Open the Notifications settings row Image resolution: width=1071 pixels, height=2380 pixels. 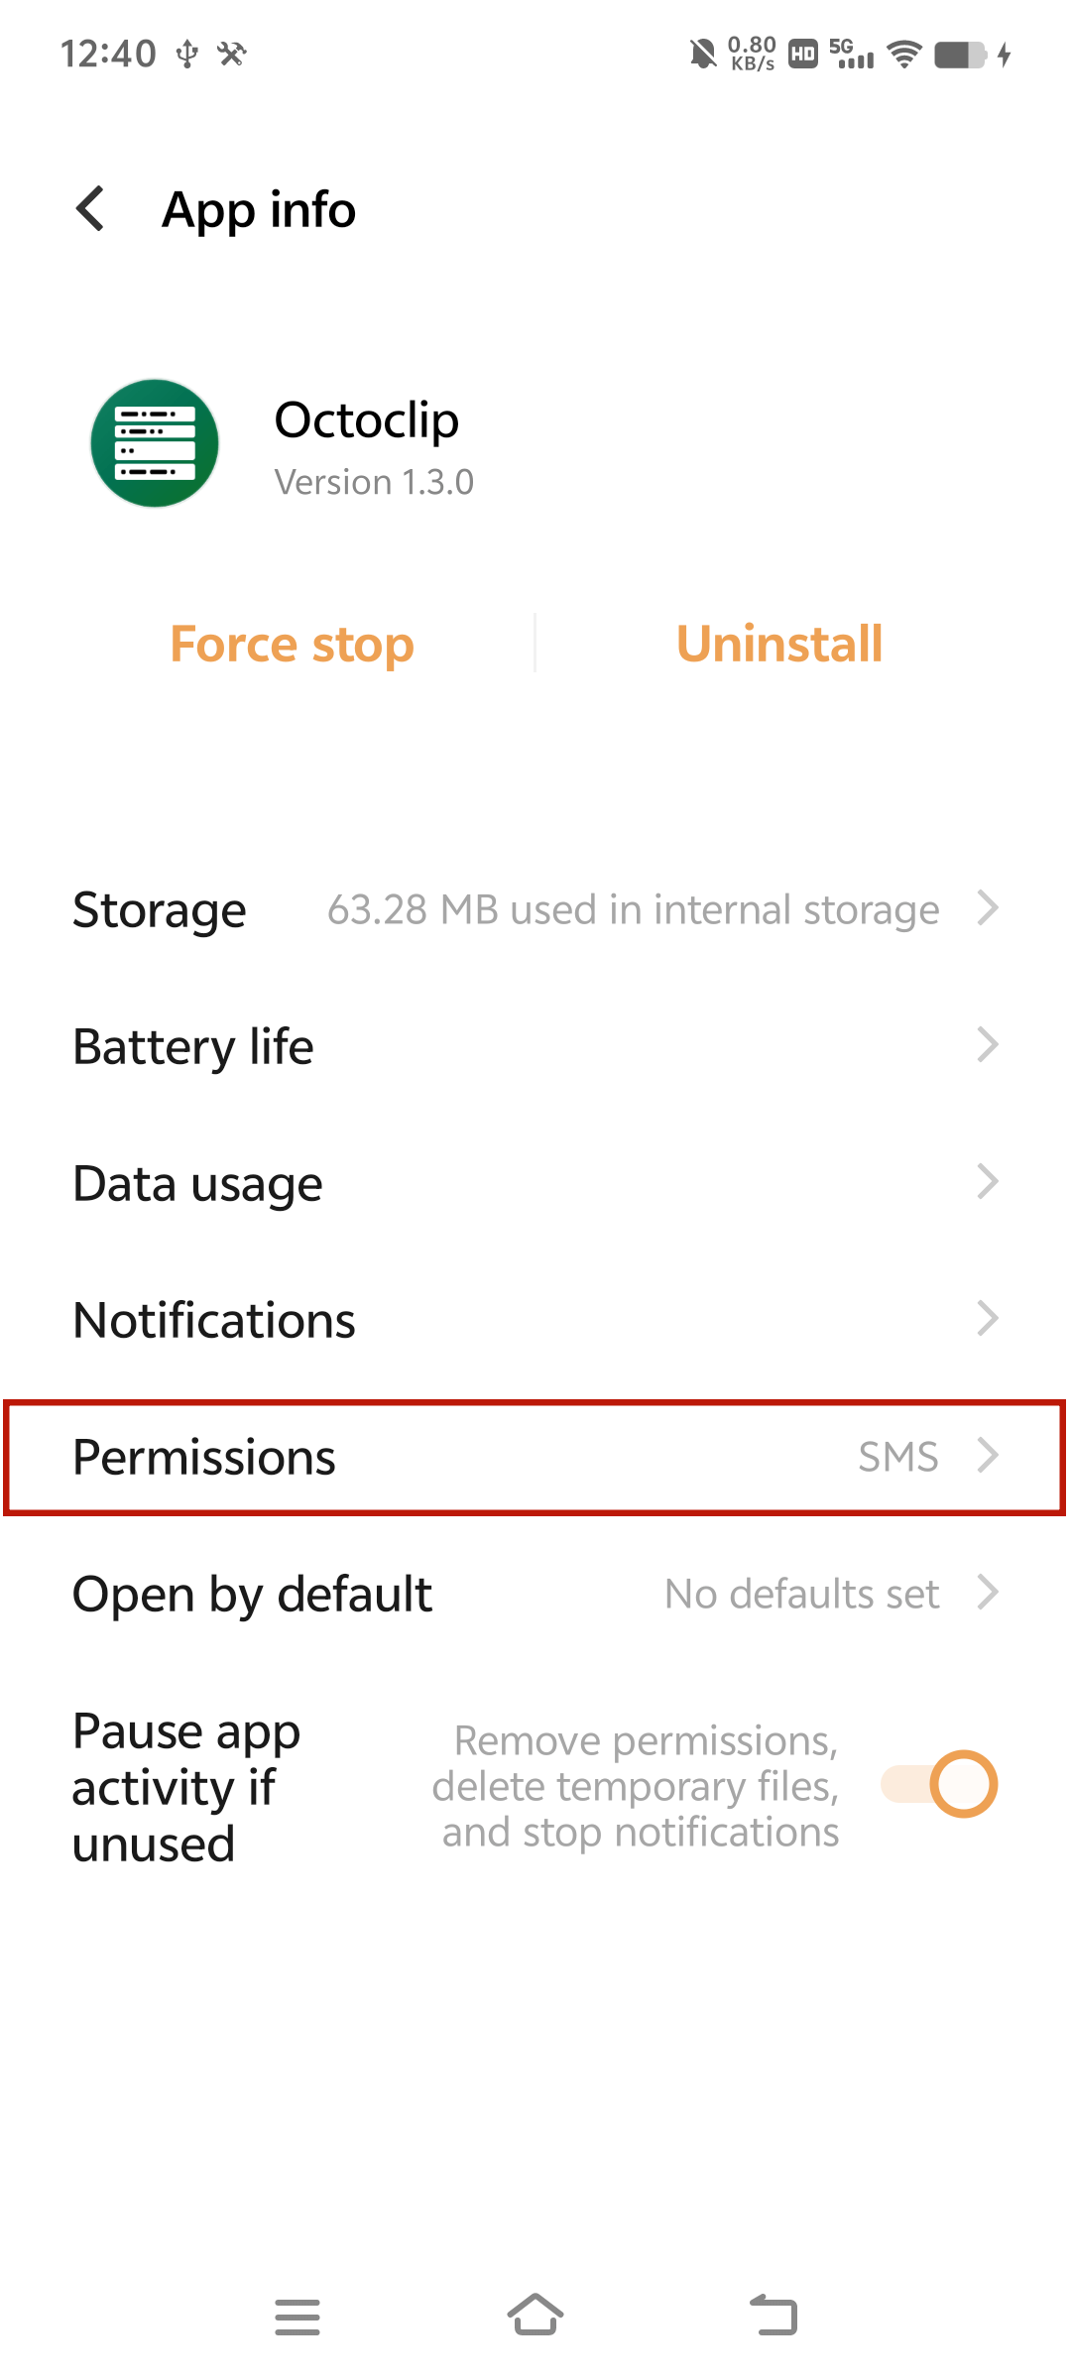tap(535, 1320)
